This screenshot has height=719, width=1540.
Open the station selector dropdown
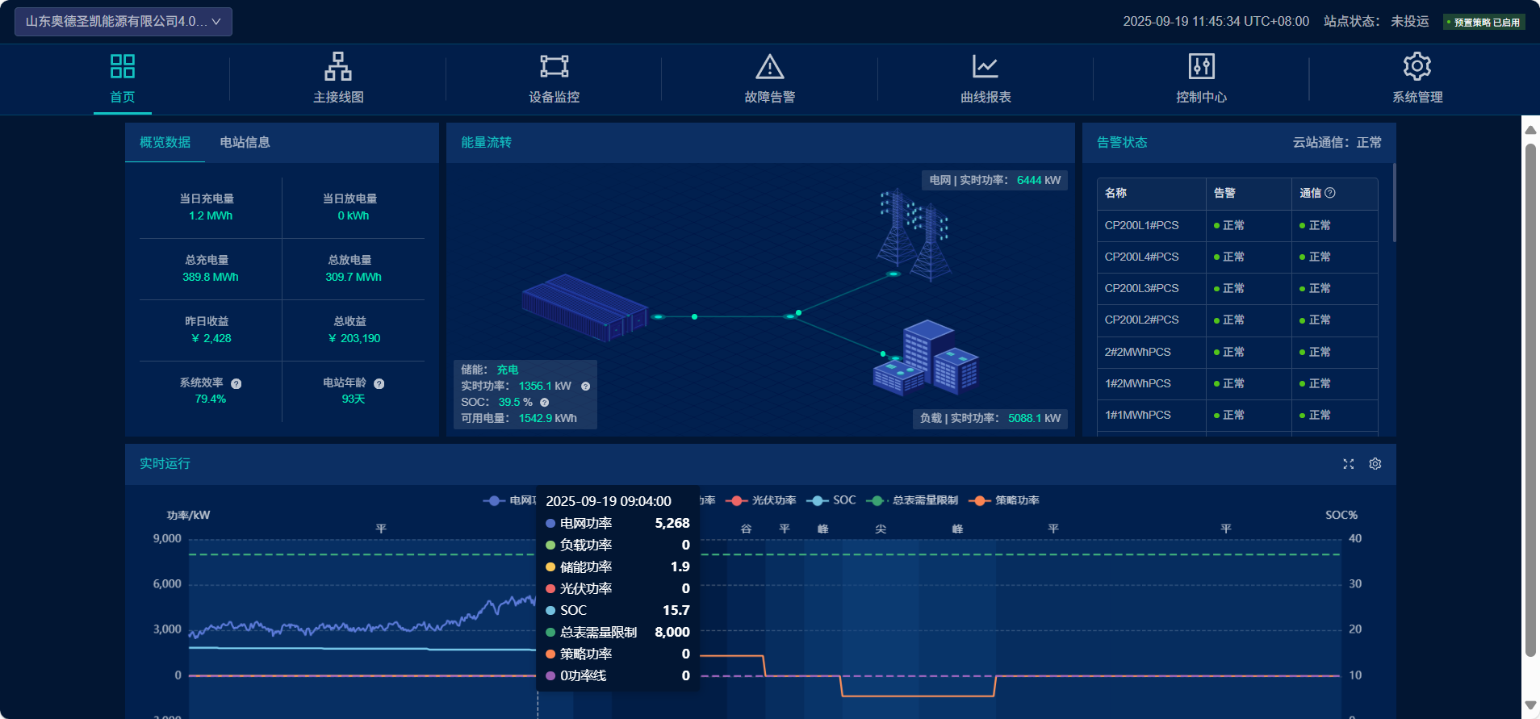coord(123,22)
